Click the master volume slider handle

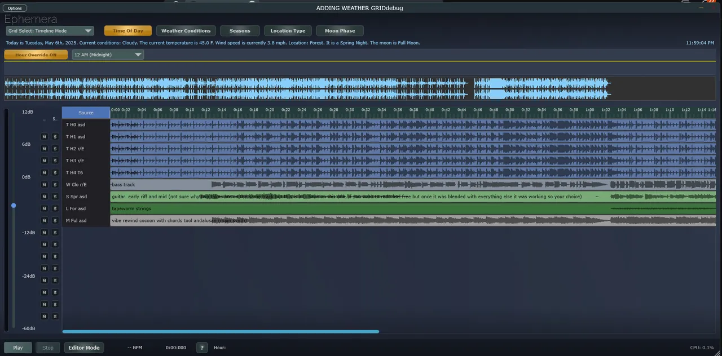point(14,206)
